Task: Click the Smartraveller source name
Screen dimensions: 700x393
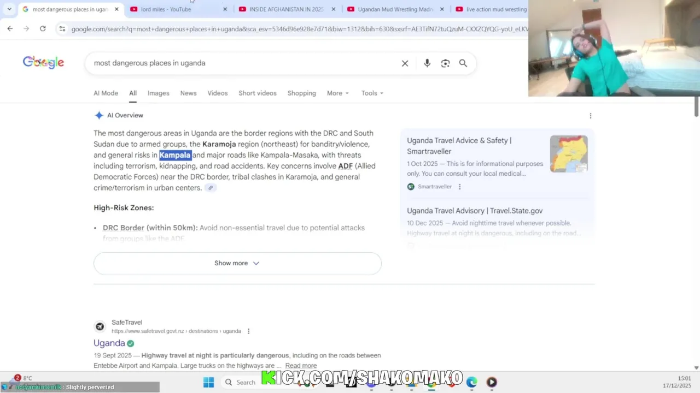Action: click(435, 187)
